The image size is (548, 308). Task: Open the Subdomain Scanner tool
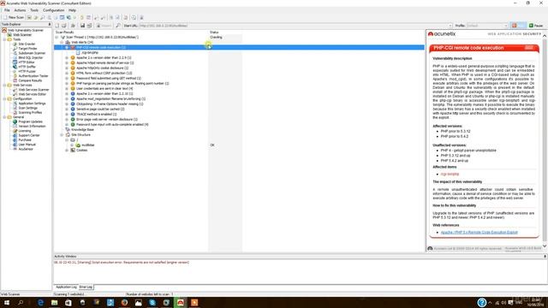point(32,53)
